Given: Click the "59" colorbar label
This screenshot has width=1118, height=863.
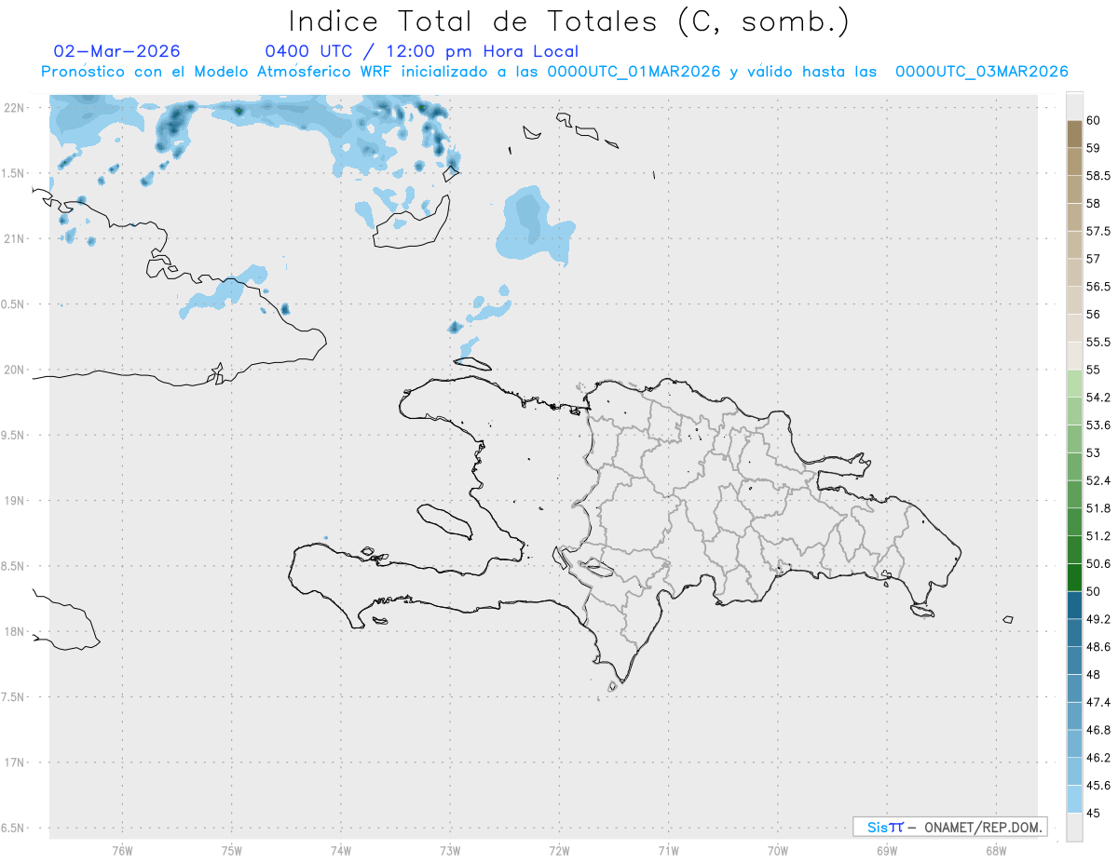Looking at the screenshot, I should click(1093, 148).
